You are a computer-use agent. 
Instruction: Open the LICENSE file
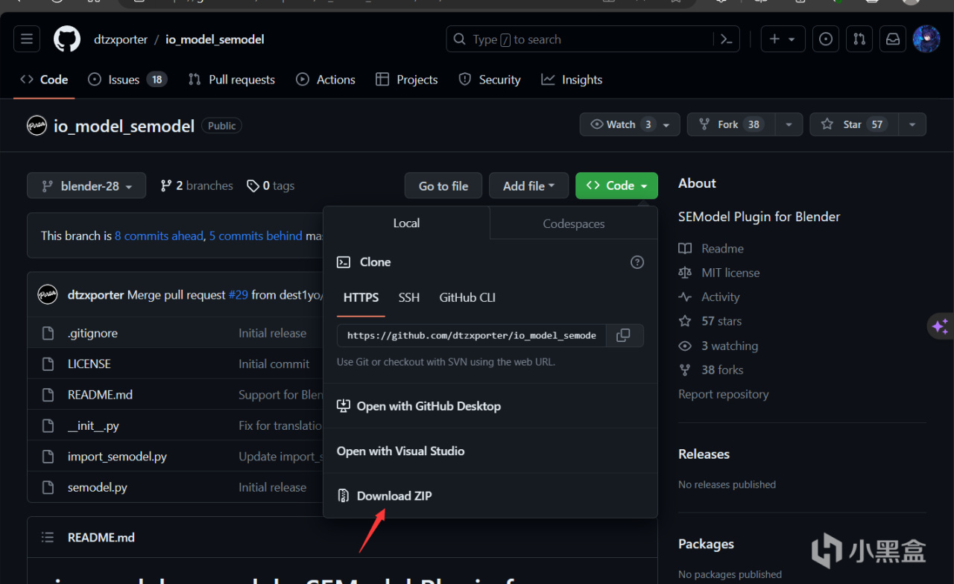(89, 364)
